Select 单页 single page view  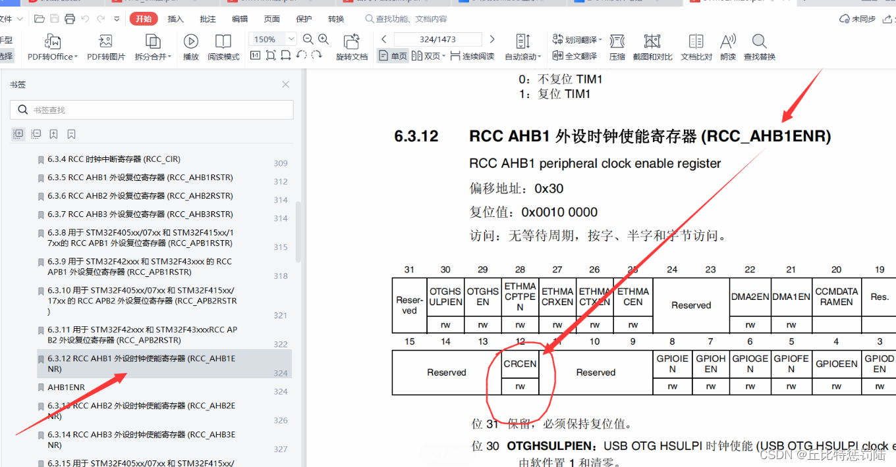pyautogui.click(x=393, y=57)
